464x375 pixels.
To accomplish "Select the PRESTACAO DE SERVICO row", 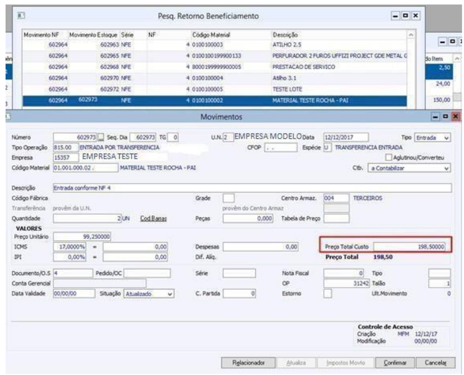I will pyautogui.click(x=214, y=67).
